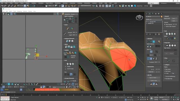The height and width of the screenshot is (101, 180).
Task: Open the Utilities wrench tab in command panel
Action: click(x=162, y=14)
